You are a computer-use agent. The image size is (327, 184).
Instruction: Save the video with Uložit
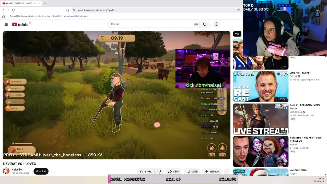coord(192,171)
